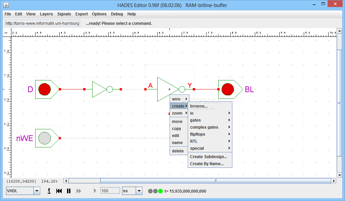Open the File menu
The image size is (345, 201).
(x=8, y=14)
